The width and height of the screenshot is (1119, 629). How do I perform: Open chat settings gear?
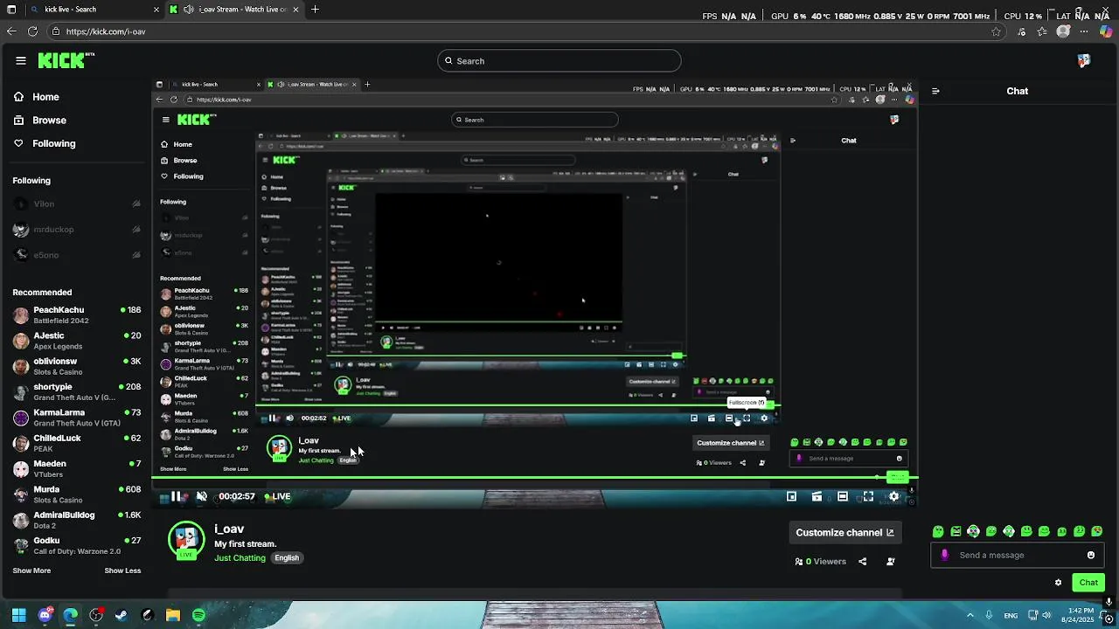click(1058, 583)
